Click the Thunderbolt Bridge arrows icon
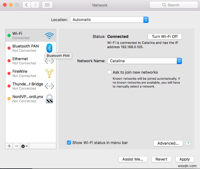Viewport: 200px width, 169px height. tap(49, 86)
